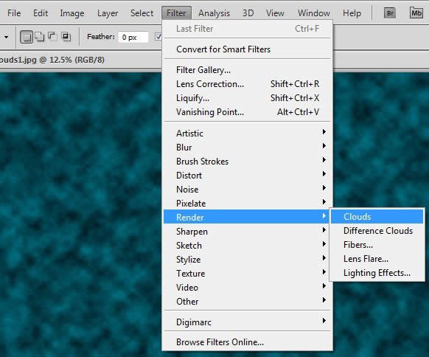Open Vanishing Point filter
The image size is (429, 357).
pyautogui.click(x=248, y=112)
